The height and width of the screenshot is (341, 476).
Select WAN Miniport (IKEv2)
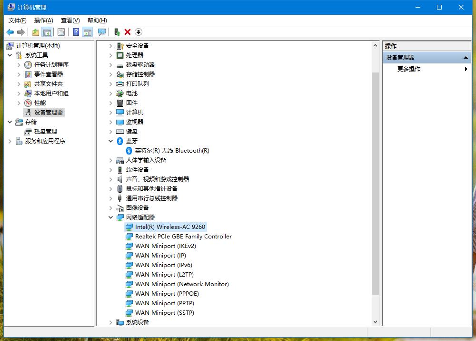pyautogui.click(x=166, y=246)
